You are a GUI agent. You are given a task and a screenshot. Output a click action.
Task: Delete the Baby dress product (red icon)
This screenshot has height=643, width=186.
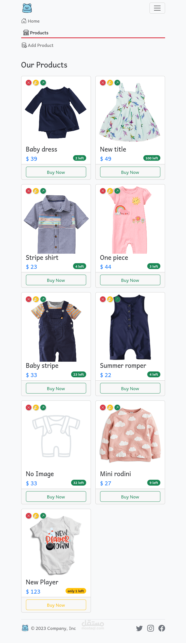pos(29,83)
